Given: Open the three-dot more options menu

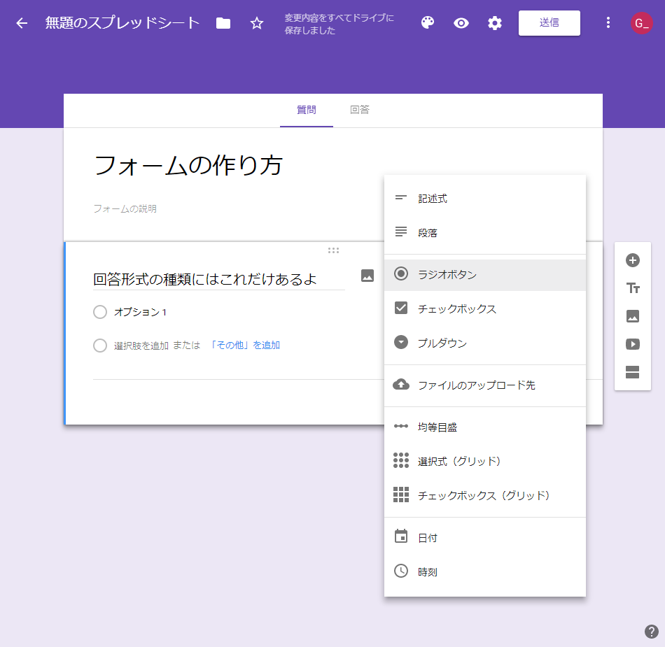Looking at the screenshot, I should [608, 23].
